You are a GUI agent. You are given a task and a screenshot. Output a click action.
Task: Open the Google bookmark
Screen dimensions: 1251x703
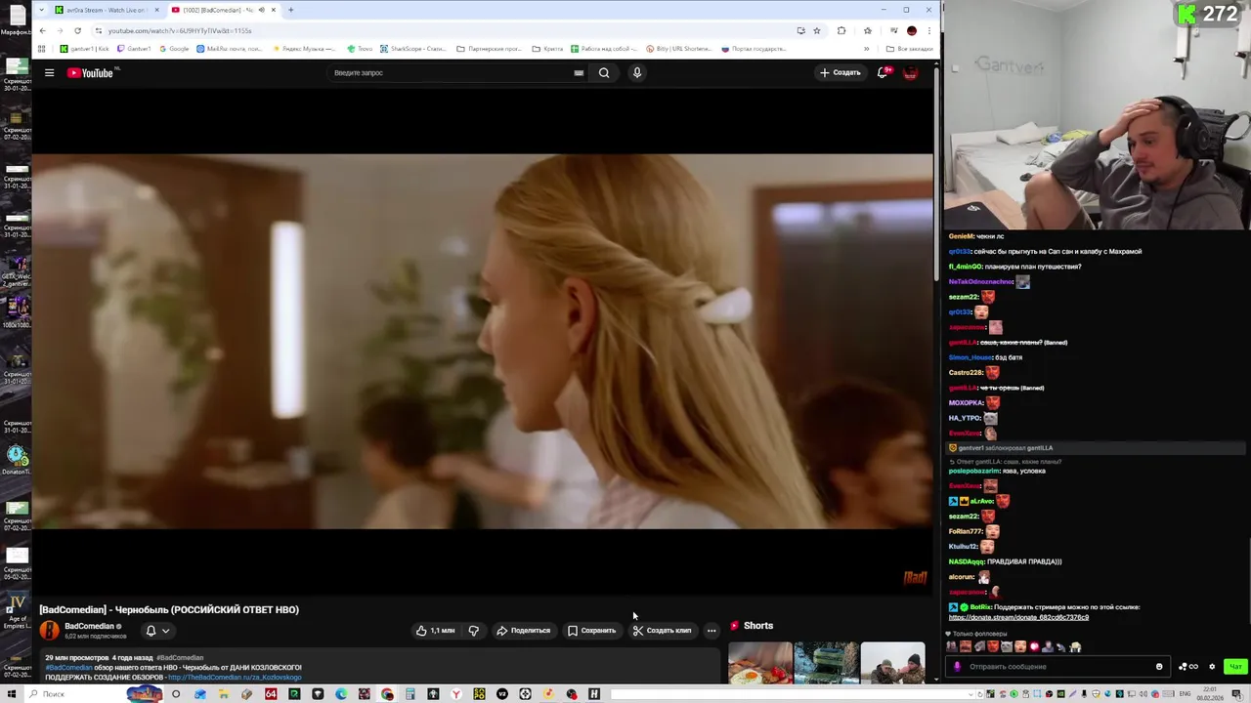pyautogui.click(x=174, y=49)
